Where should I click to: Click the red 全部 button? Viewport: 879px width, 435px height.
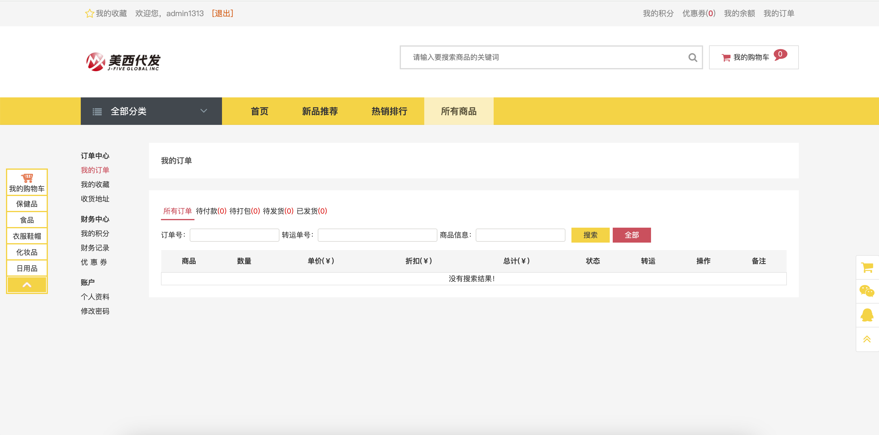(x=632, y=235)
